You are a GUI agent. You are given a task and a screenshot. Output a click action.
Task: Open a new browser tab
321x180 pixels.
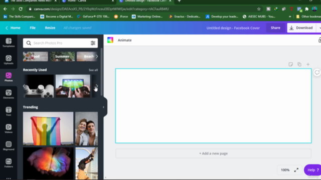179,1
